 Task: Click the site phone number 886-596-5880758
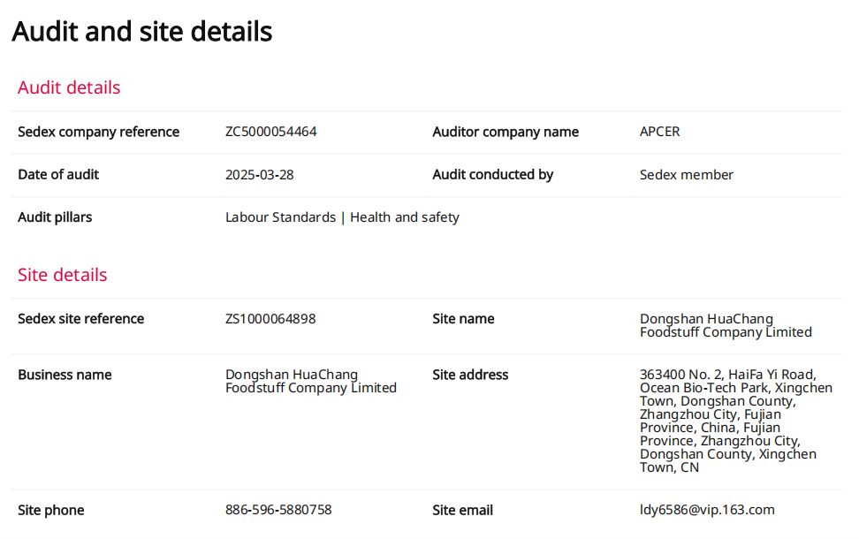point(278,510)
